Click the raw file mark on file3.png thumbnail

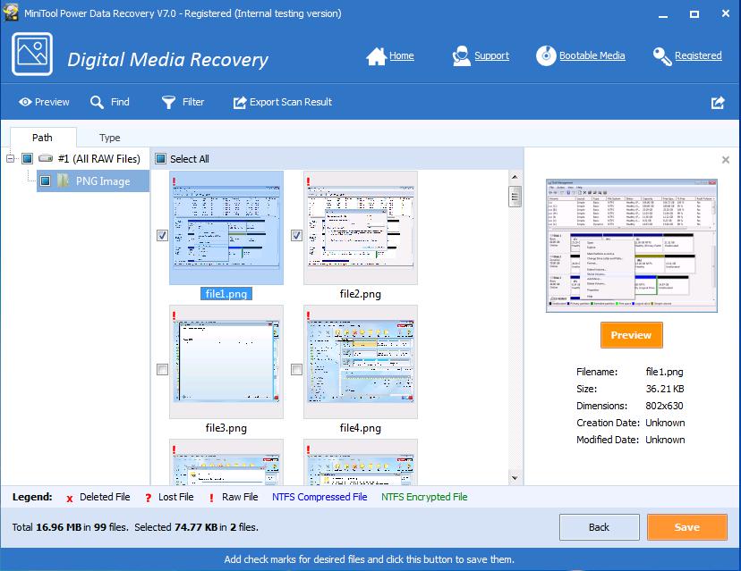175,315
